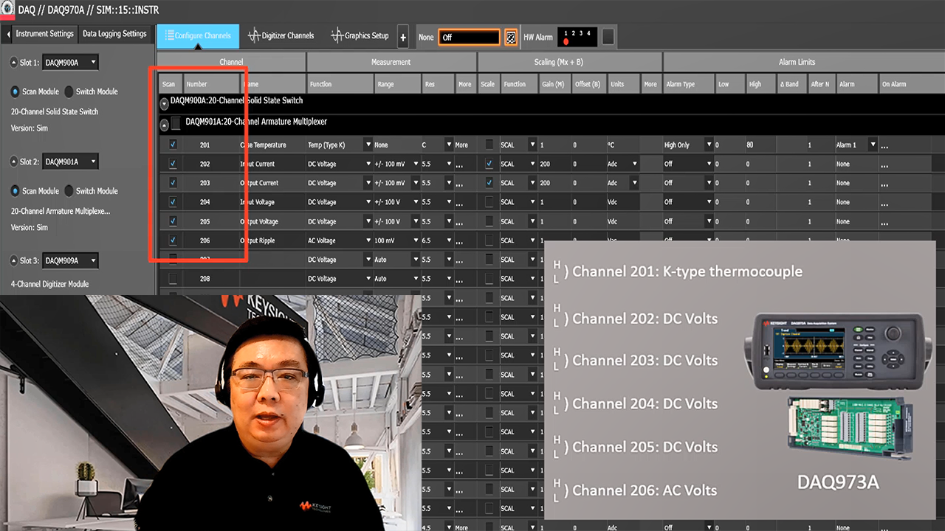Open the More ellipsis for channel 202
945x531 pixels.
[x=459, y=164]
